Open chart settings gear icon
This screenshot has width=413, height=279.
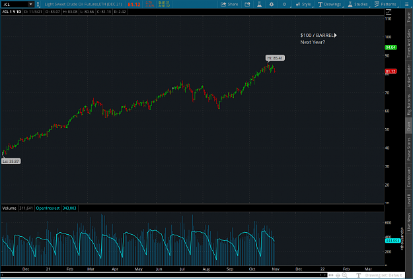tap(272, 4)
